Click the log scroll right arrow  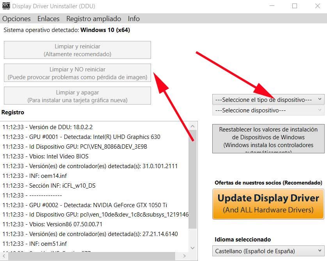(184, 256)
